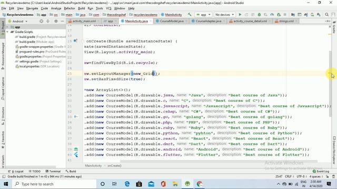Change the 4 spaces indent setting
Viewport: 337px width, 189px height.
click(x=316, y=176)
